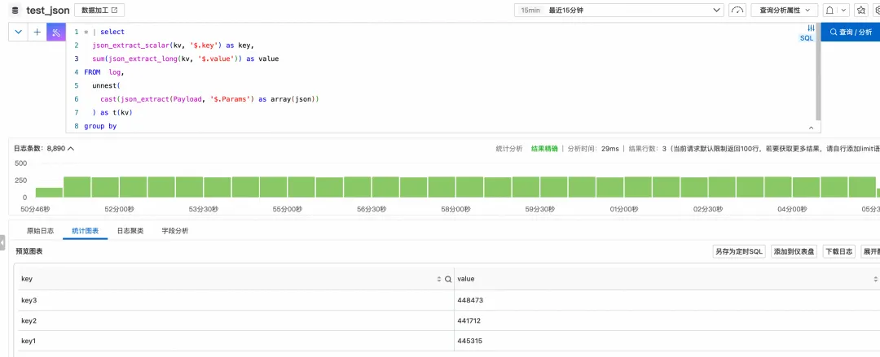Viewport: 880px width, 357px height.
Task: Switch to the 原始日志 tab
Action: click(41, 230)
